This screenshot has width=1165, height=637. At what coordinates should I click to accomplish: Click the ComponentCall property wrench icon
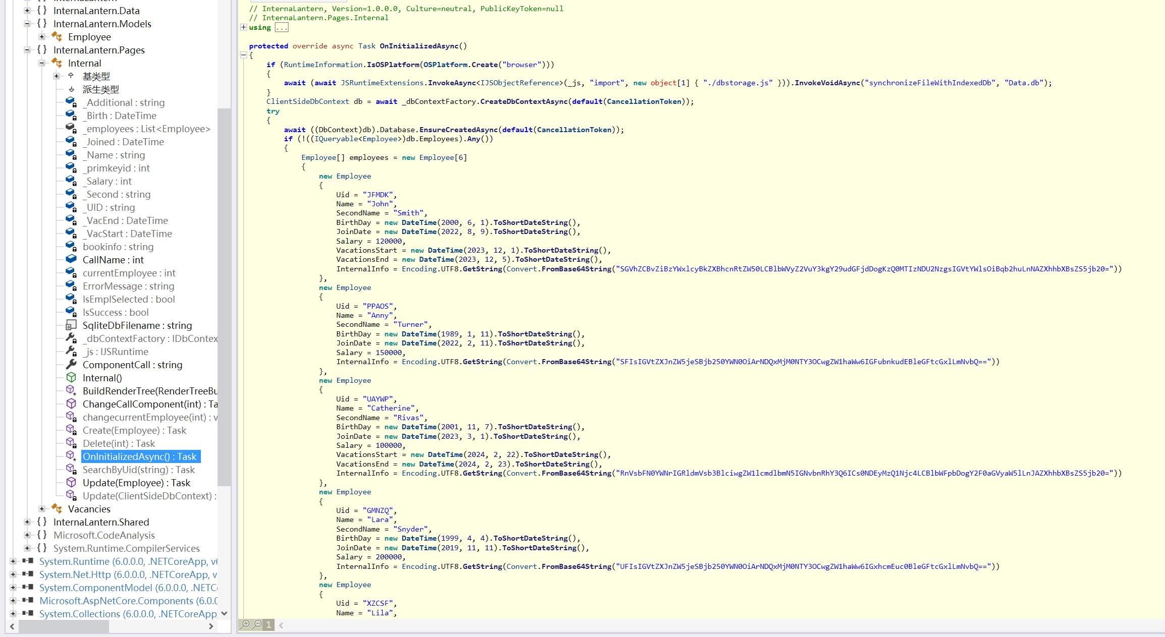tap(71, 364)
